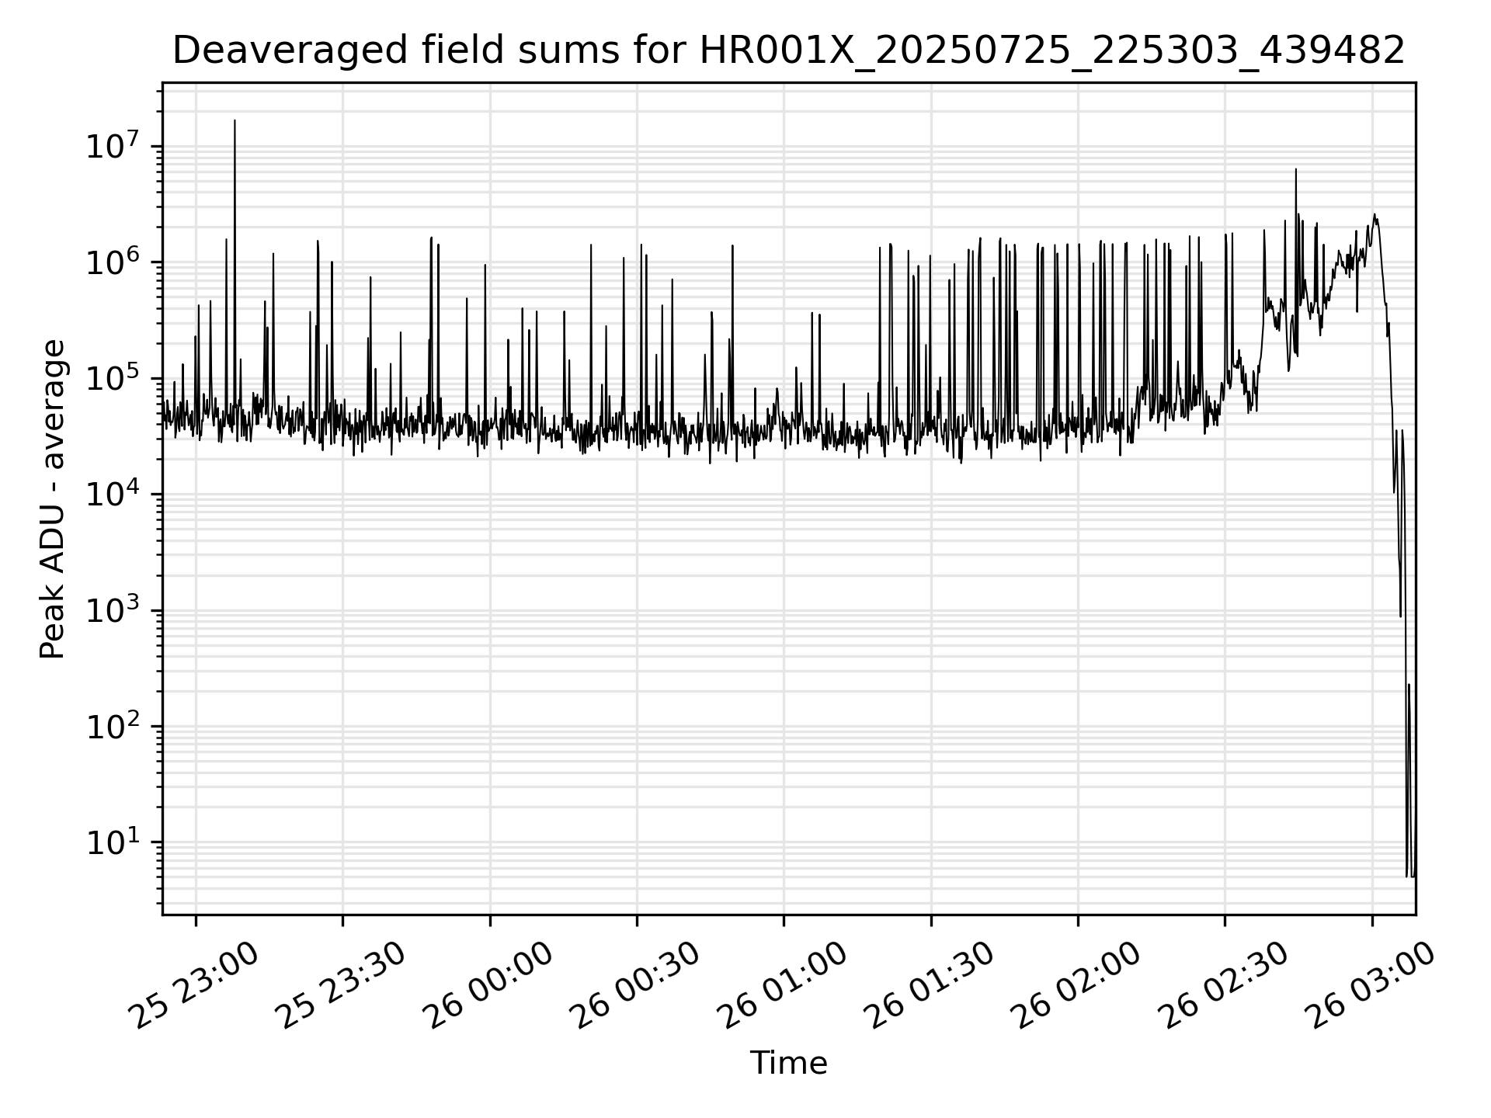Click the y-axis label "Peak ADU - average"
This screenshot has height=1118, width=1491.
tap(52, 499)
